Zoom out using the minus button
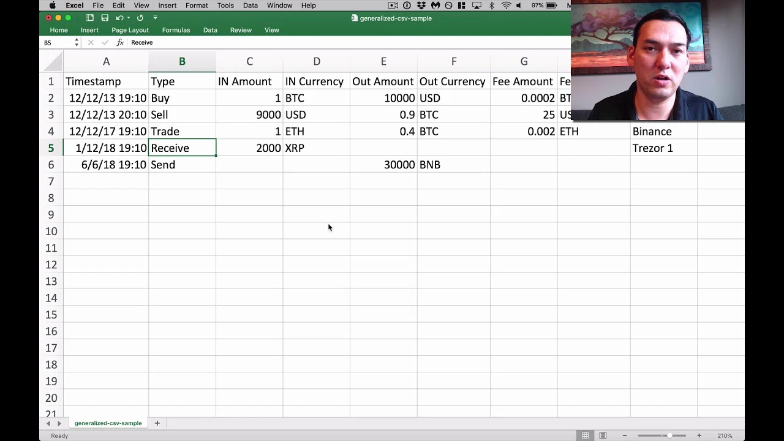Viewport: 784px width, 441px height. tap(625, 435)
